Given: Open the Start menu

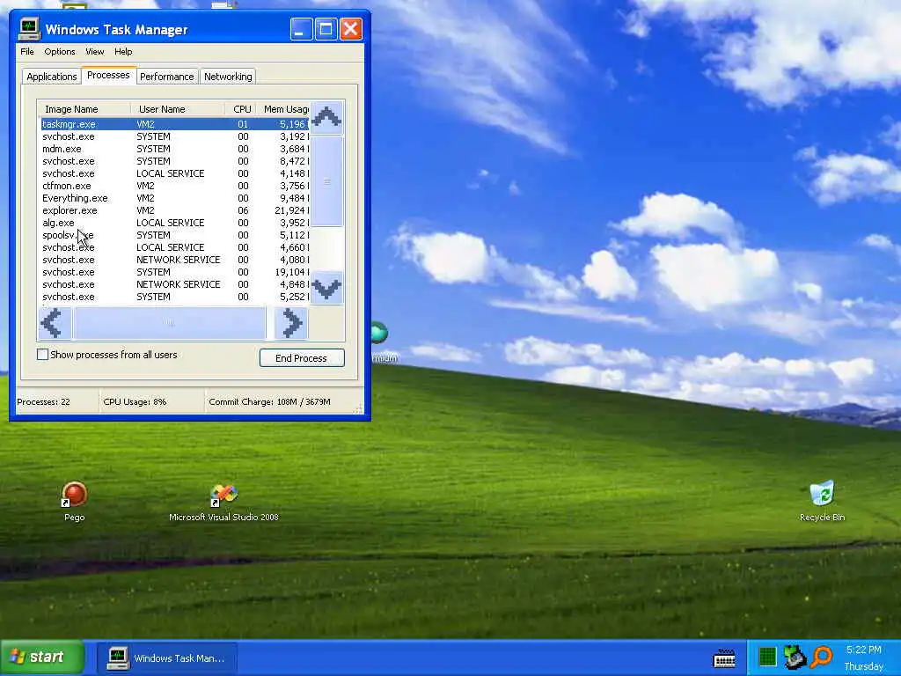Looking at the screenshot, I should 42,657.
